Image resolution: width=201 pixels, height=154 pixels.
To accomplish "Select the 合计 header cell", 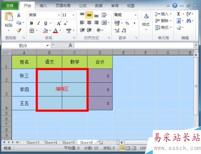I will pos(100,62).
